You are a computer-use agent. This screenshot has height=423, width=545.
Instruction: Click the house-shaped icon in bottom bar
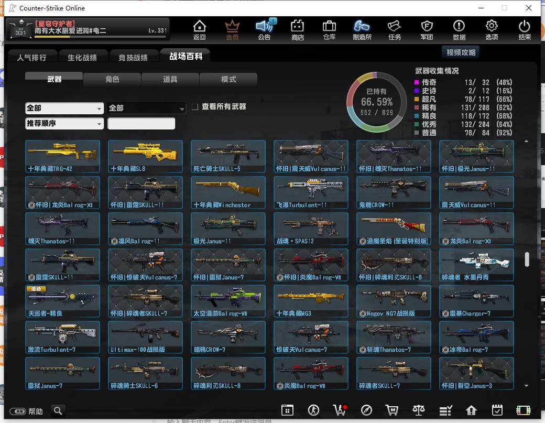coord(471,410)
